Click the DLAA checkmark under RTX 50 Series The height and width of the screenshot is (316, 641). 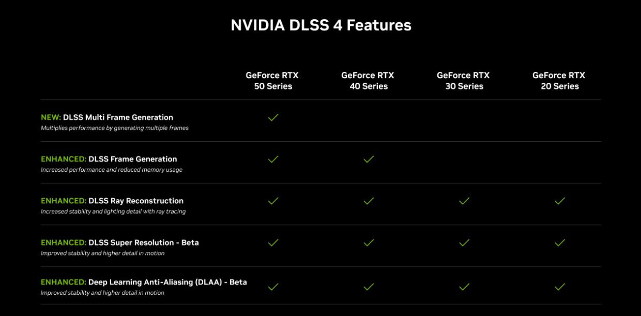pyautogui.click(x=273, y=287)
